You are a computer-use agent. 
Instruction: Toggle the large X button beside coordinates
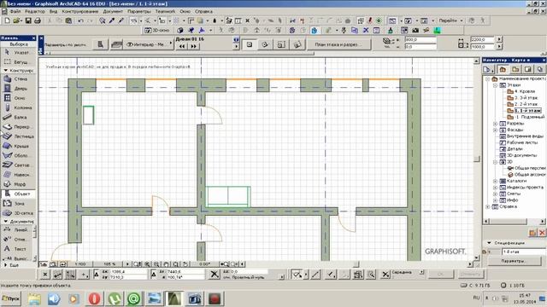(x=215, y=275)
